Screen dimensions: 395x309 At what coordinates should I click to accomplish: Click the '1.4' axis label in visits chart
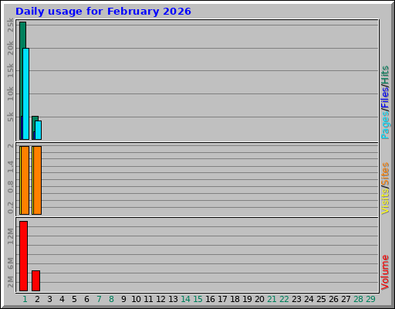click(x=10, y=166)
